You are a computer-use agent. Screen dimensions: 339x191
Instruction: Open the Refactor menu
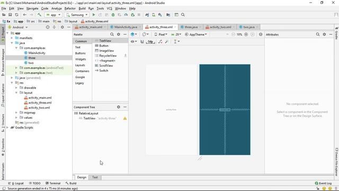(x=70, y=8)
